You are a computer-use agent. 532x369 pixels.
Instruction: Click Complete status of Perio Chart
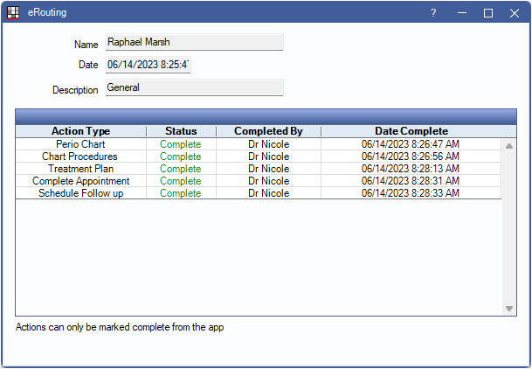pyautogui.click(x=181, y=144)
